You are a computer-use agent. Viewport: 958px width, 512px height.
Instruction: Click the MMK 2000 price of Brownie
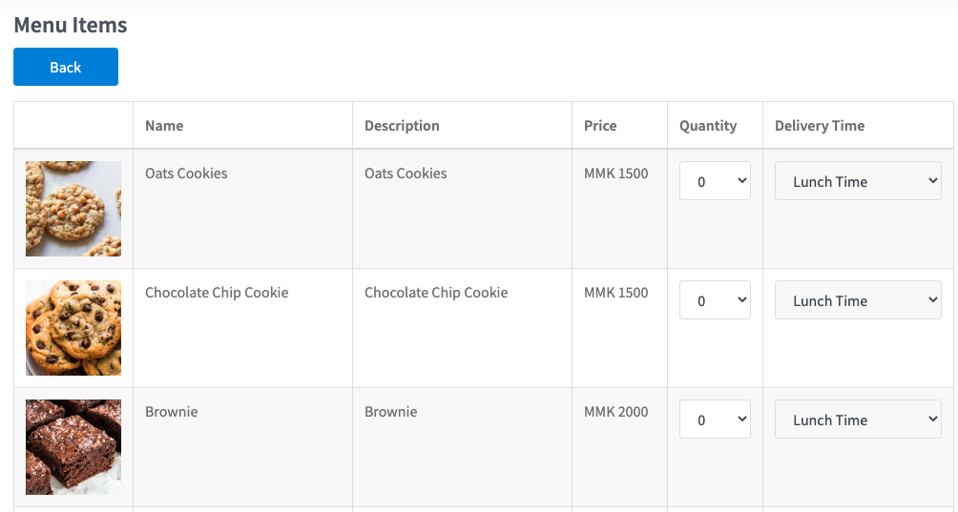pyautogui.click(x=615, y=411)
